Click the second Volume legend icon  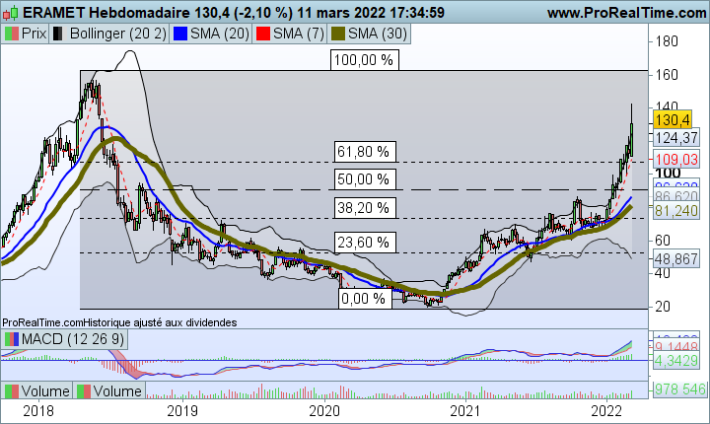[x=84, y=391]
